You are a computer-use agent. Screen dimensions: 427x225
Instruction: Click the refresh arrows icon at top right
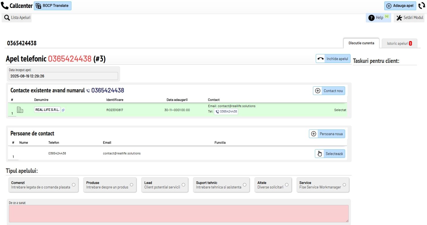(422, 6)
